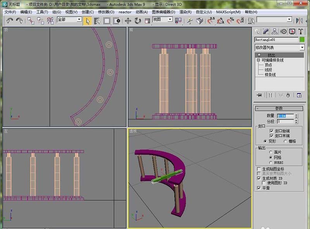Open Select by Name tool
The height and width of the screenshot is (229, 310).
(97, 21)
